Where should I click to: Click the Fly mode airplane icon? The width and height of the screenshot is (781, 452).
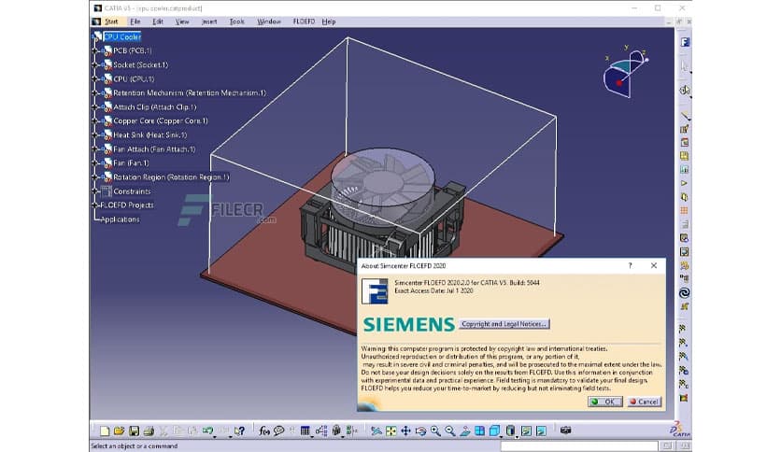pyautogui.click(x=376, y=431)
